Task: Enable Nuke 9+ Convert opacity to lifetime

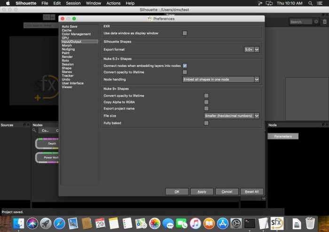Action: [x=206, y=96]
